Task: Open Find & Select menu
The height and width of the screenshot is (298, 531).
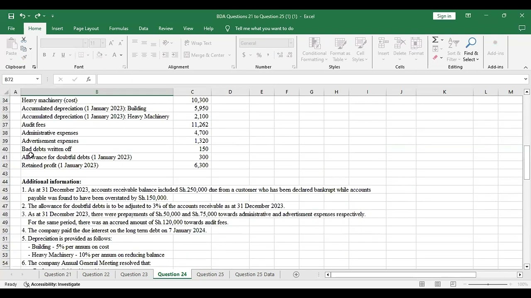Action: coord(471,50)
